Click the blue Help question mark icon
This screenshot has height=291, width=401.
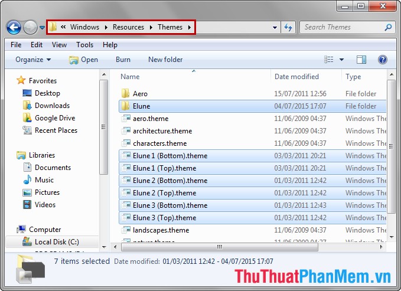tap(382, 60)
